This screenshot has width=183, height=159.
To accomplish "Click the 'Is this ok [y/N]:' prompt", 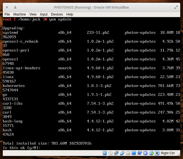I will click(21, 148).
